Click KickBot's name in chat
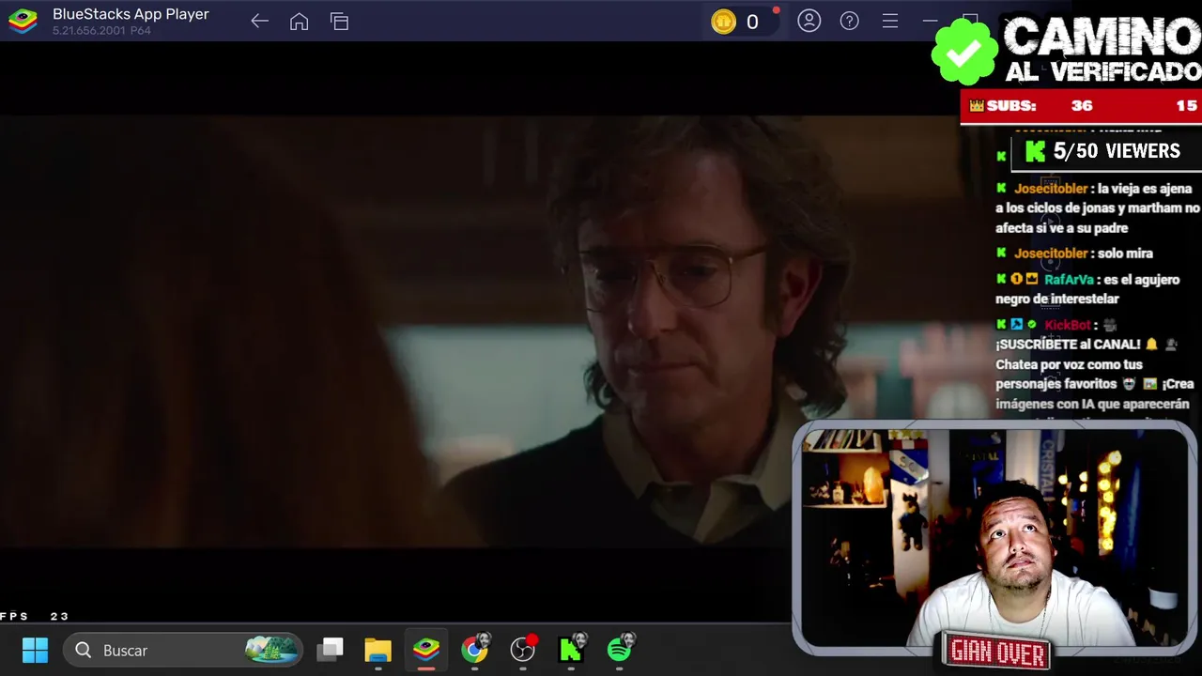The width and height of the screenshot is (1202, 676). [x=1067, y=325]
